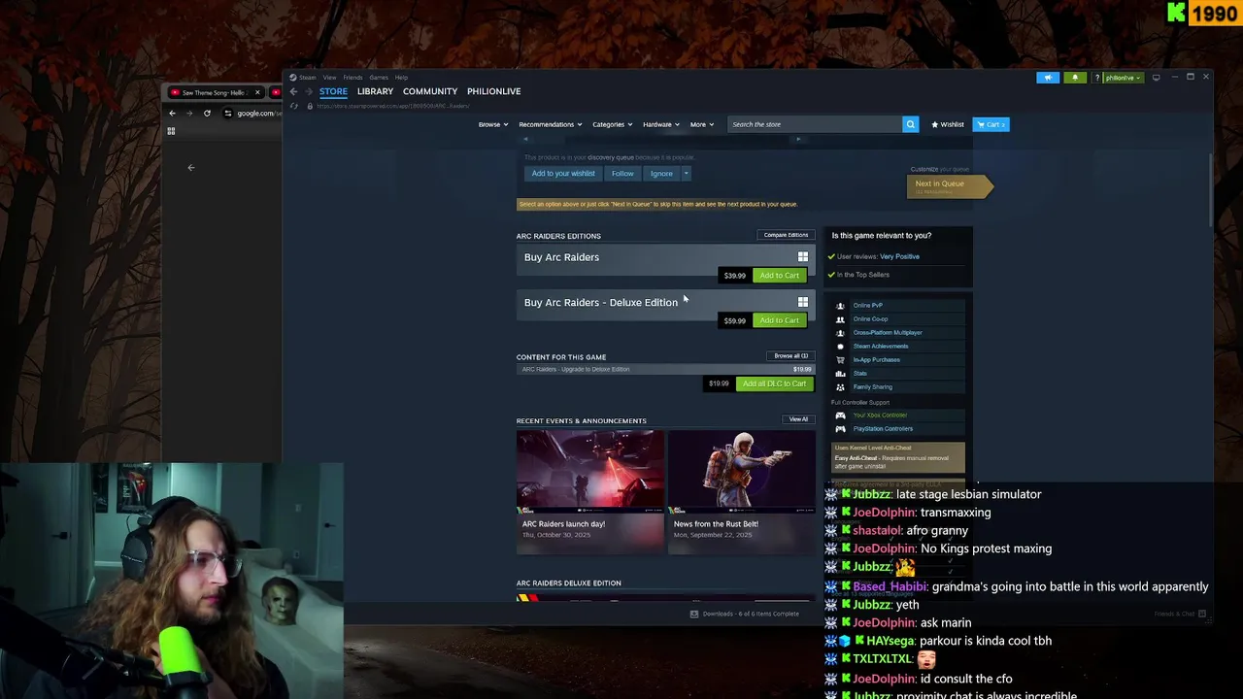Click the Very Positive reviews link

tap(899, 256)
